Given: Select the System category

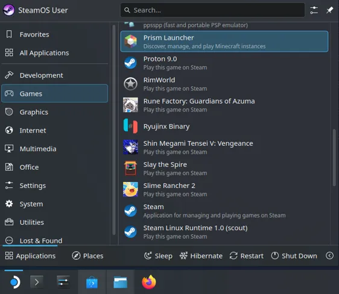Looking at the screenshot, I should [54, 204].
